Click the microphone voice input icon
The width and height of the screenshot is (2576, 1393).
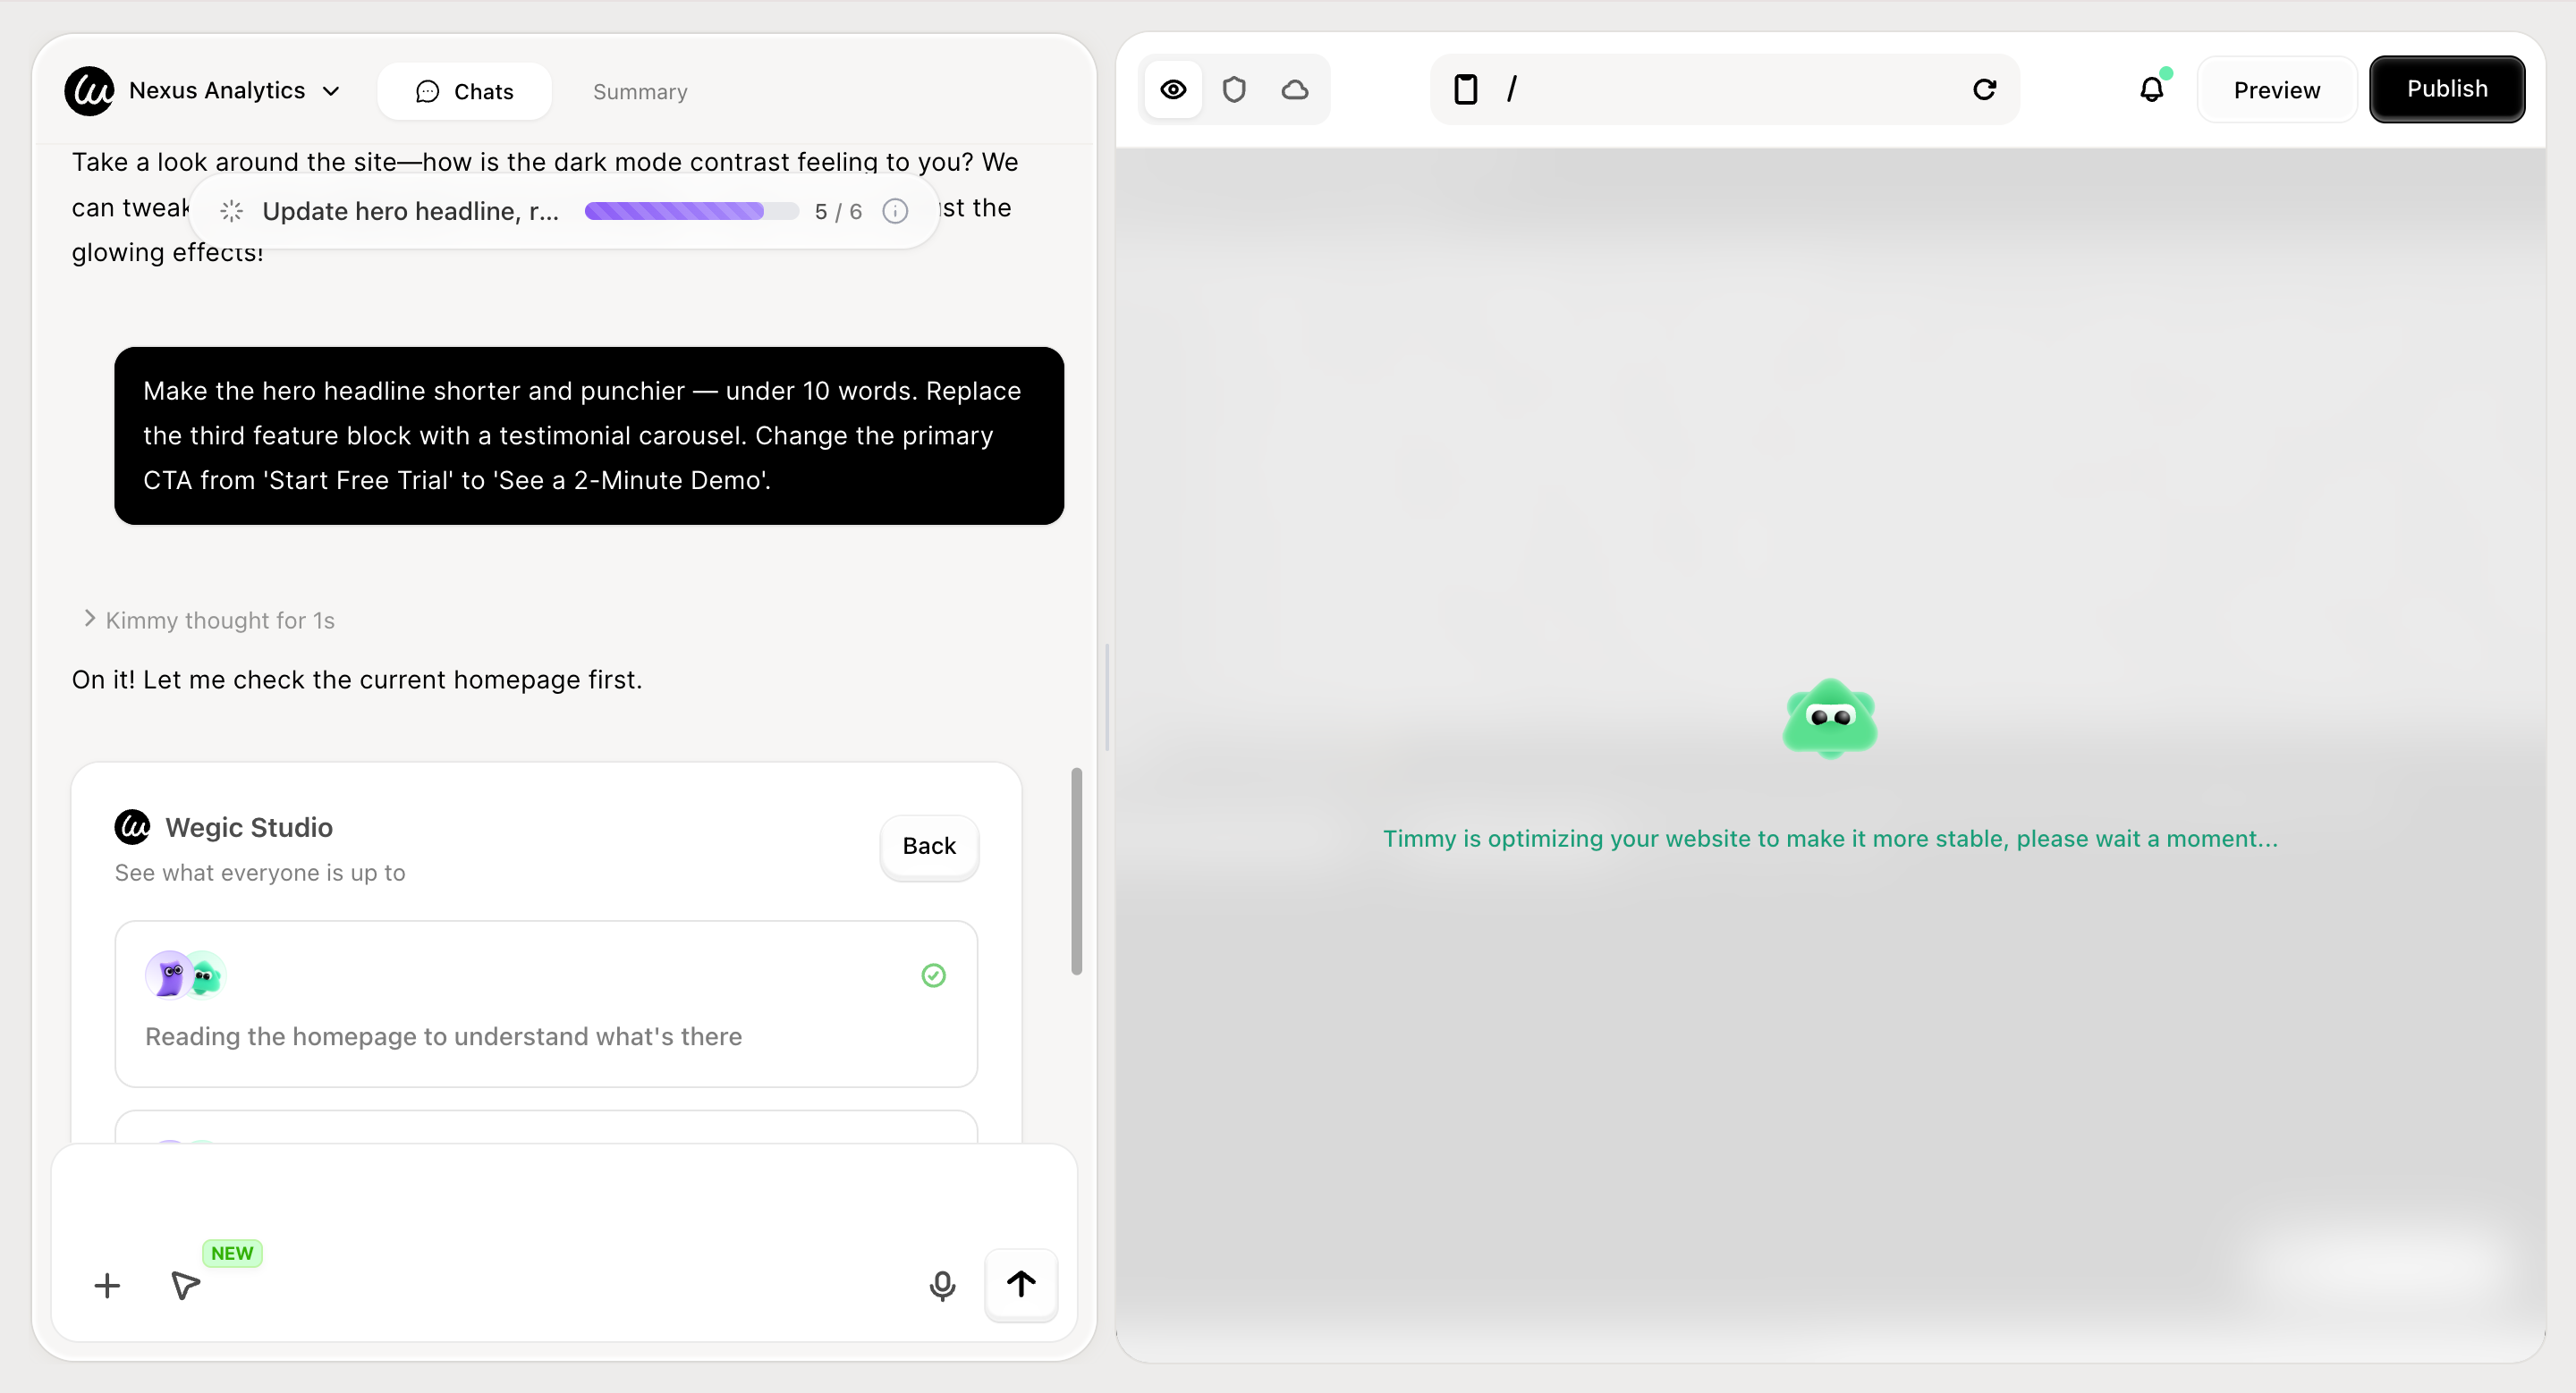click(x=942, y=1286)
